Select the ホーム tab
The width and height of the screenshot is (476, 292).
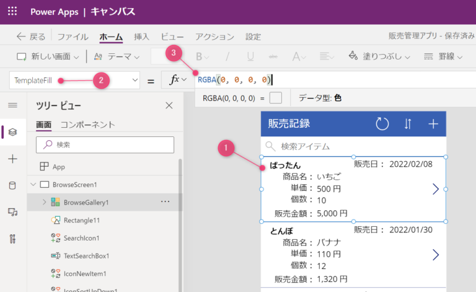pos(111,37)
